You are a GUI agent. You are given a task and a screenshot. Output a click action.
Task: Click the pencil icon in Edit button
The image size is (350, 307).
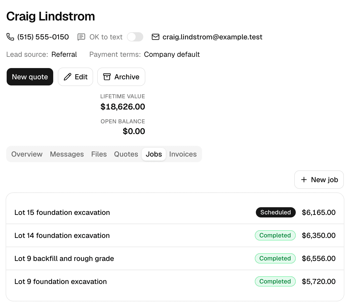(x=68, y=77)
